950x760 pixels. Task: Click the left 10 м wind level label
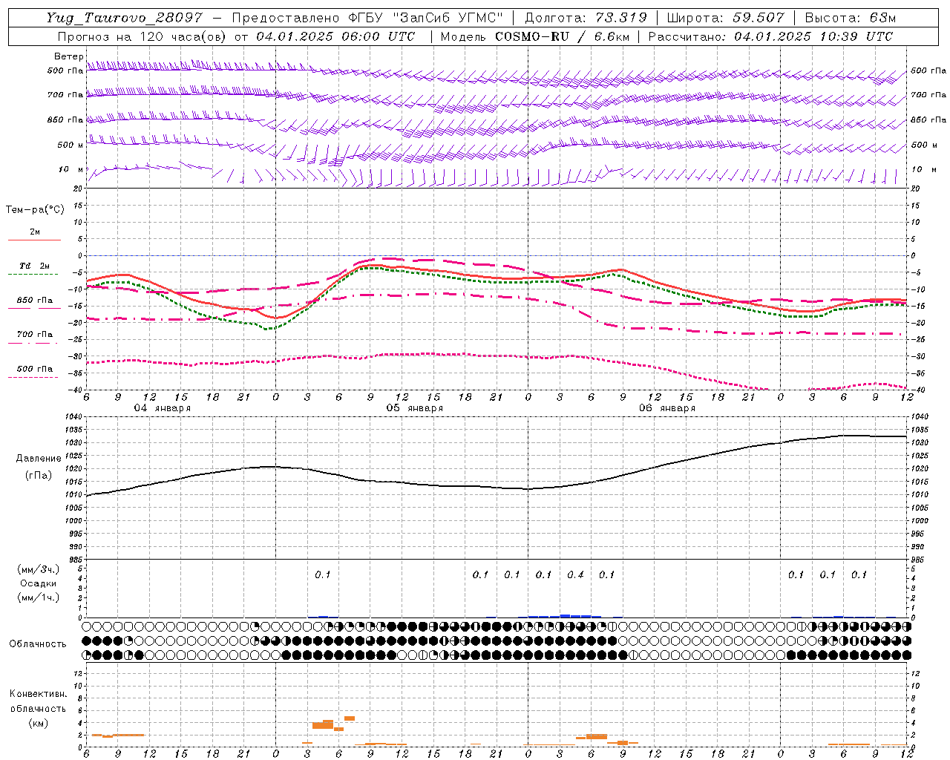tap(71, 169)
